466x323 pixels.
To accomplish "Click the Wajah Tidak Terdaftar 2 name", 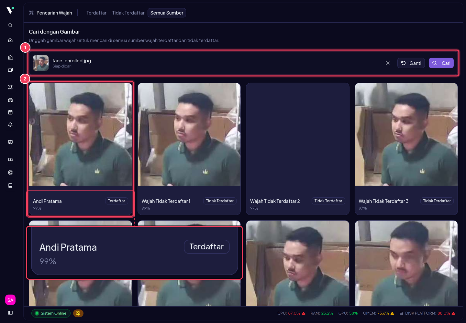I will coord(275,201).
